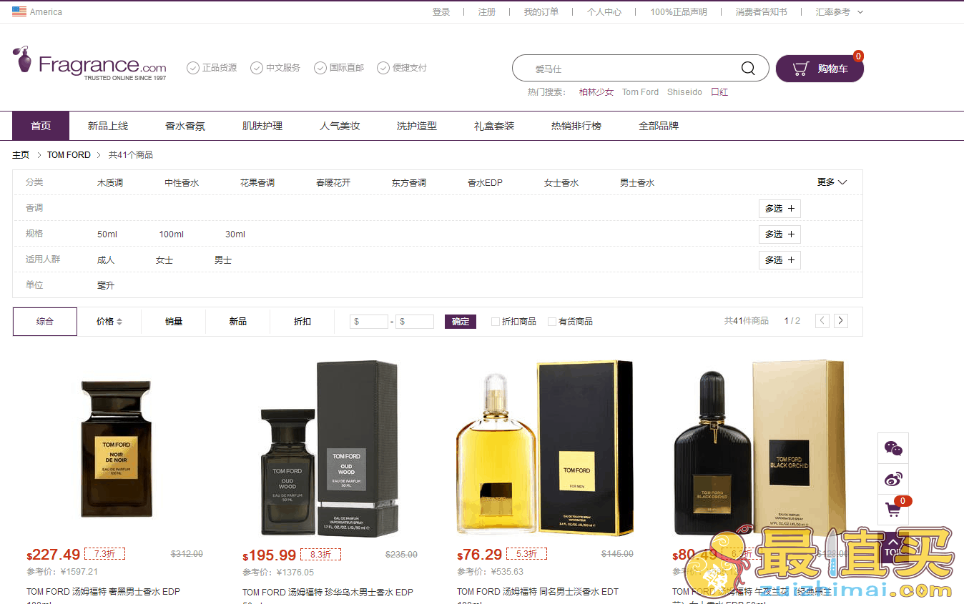Open the Weibo floating sidebar icon
Screen dimensions: 964x604
[893, 479]
